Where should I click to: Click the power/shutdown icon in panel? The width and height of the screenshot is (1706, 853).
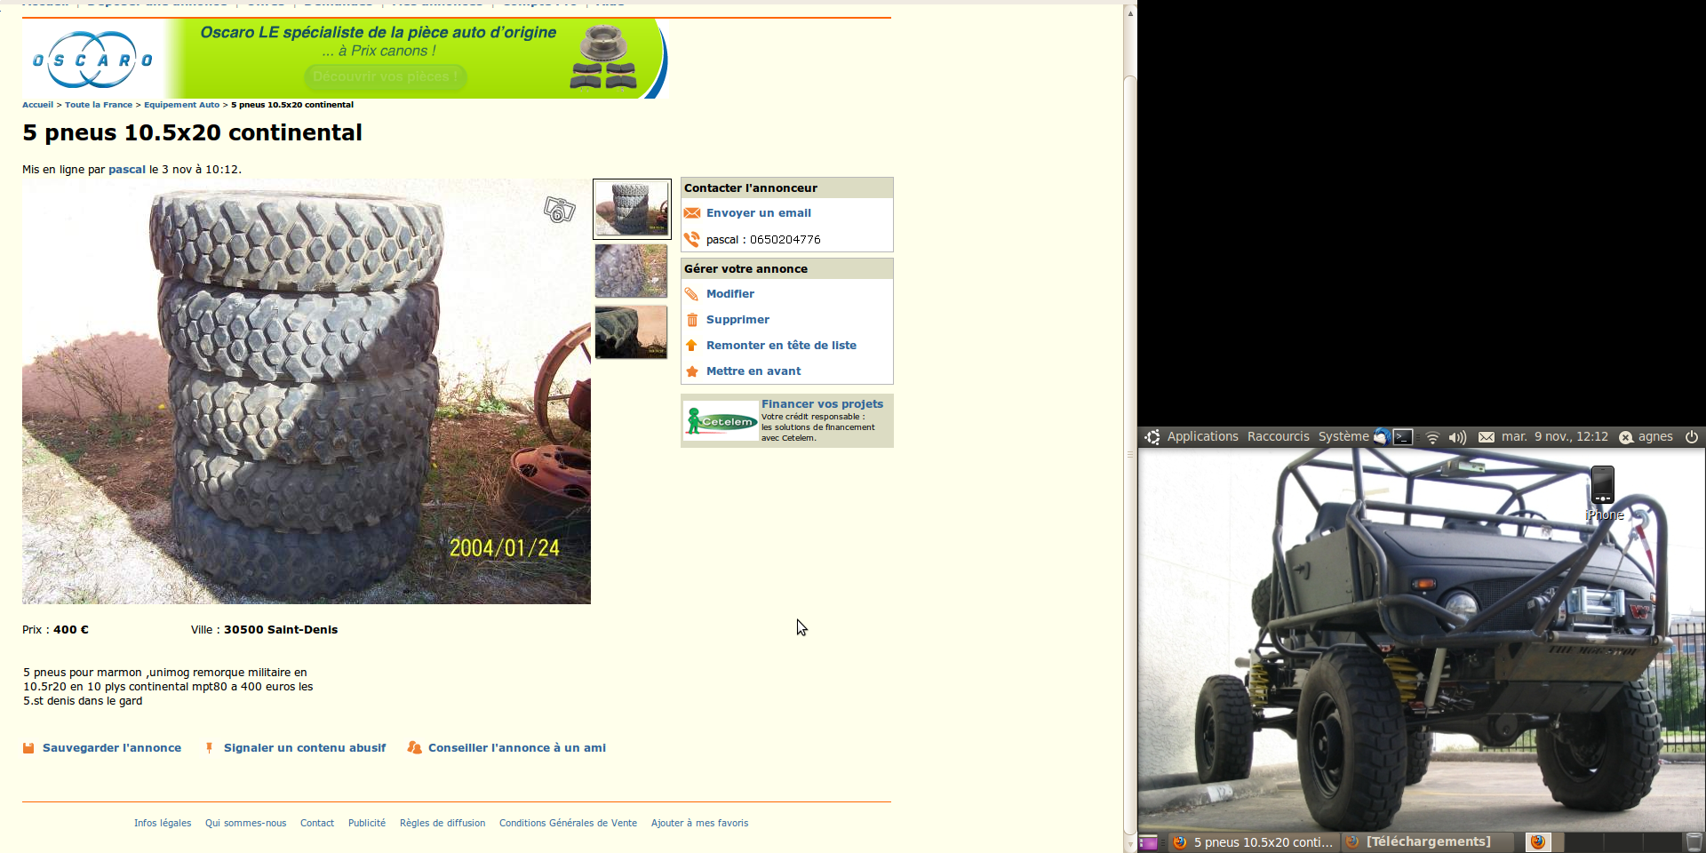[x=1692, y=436]
